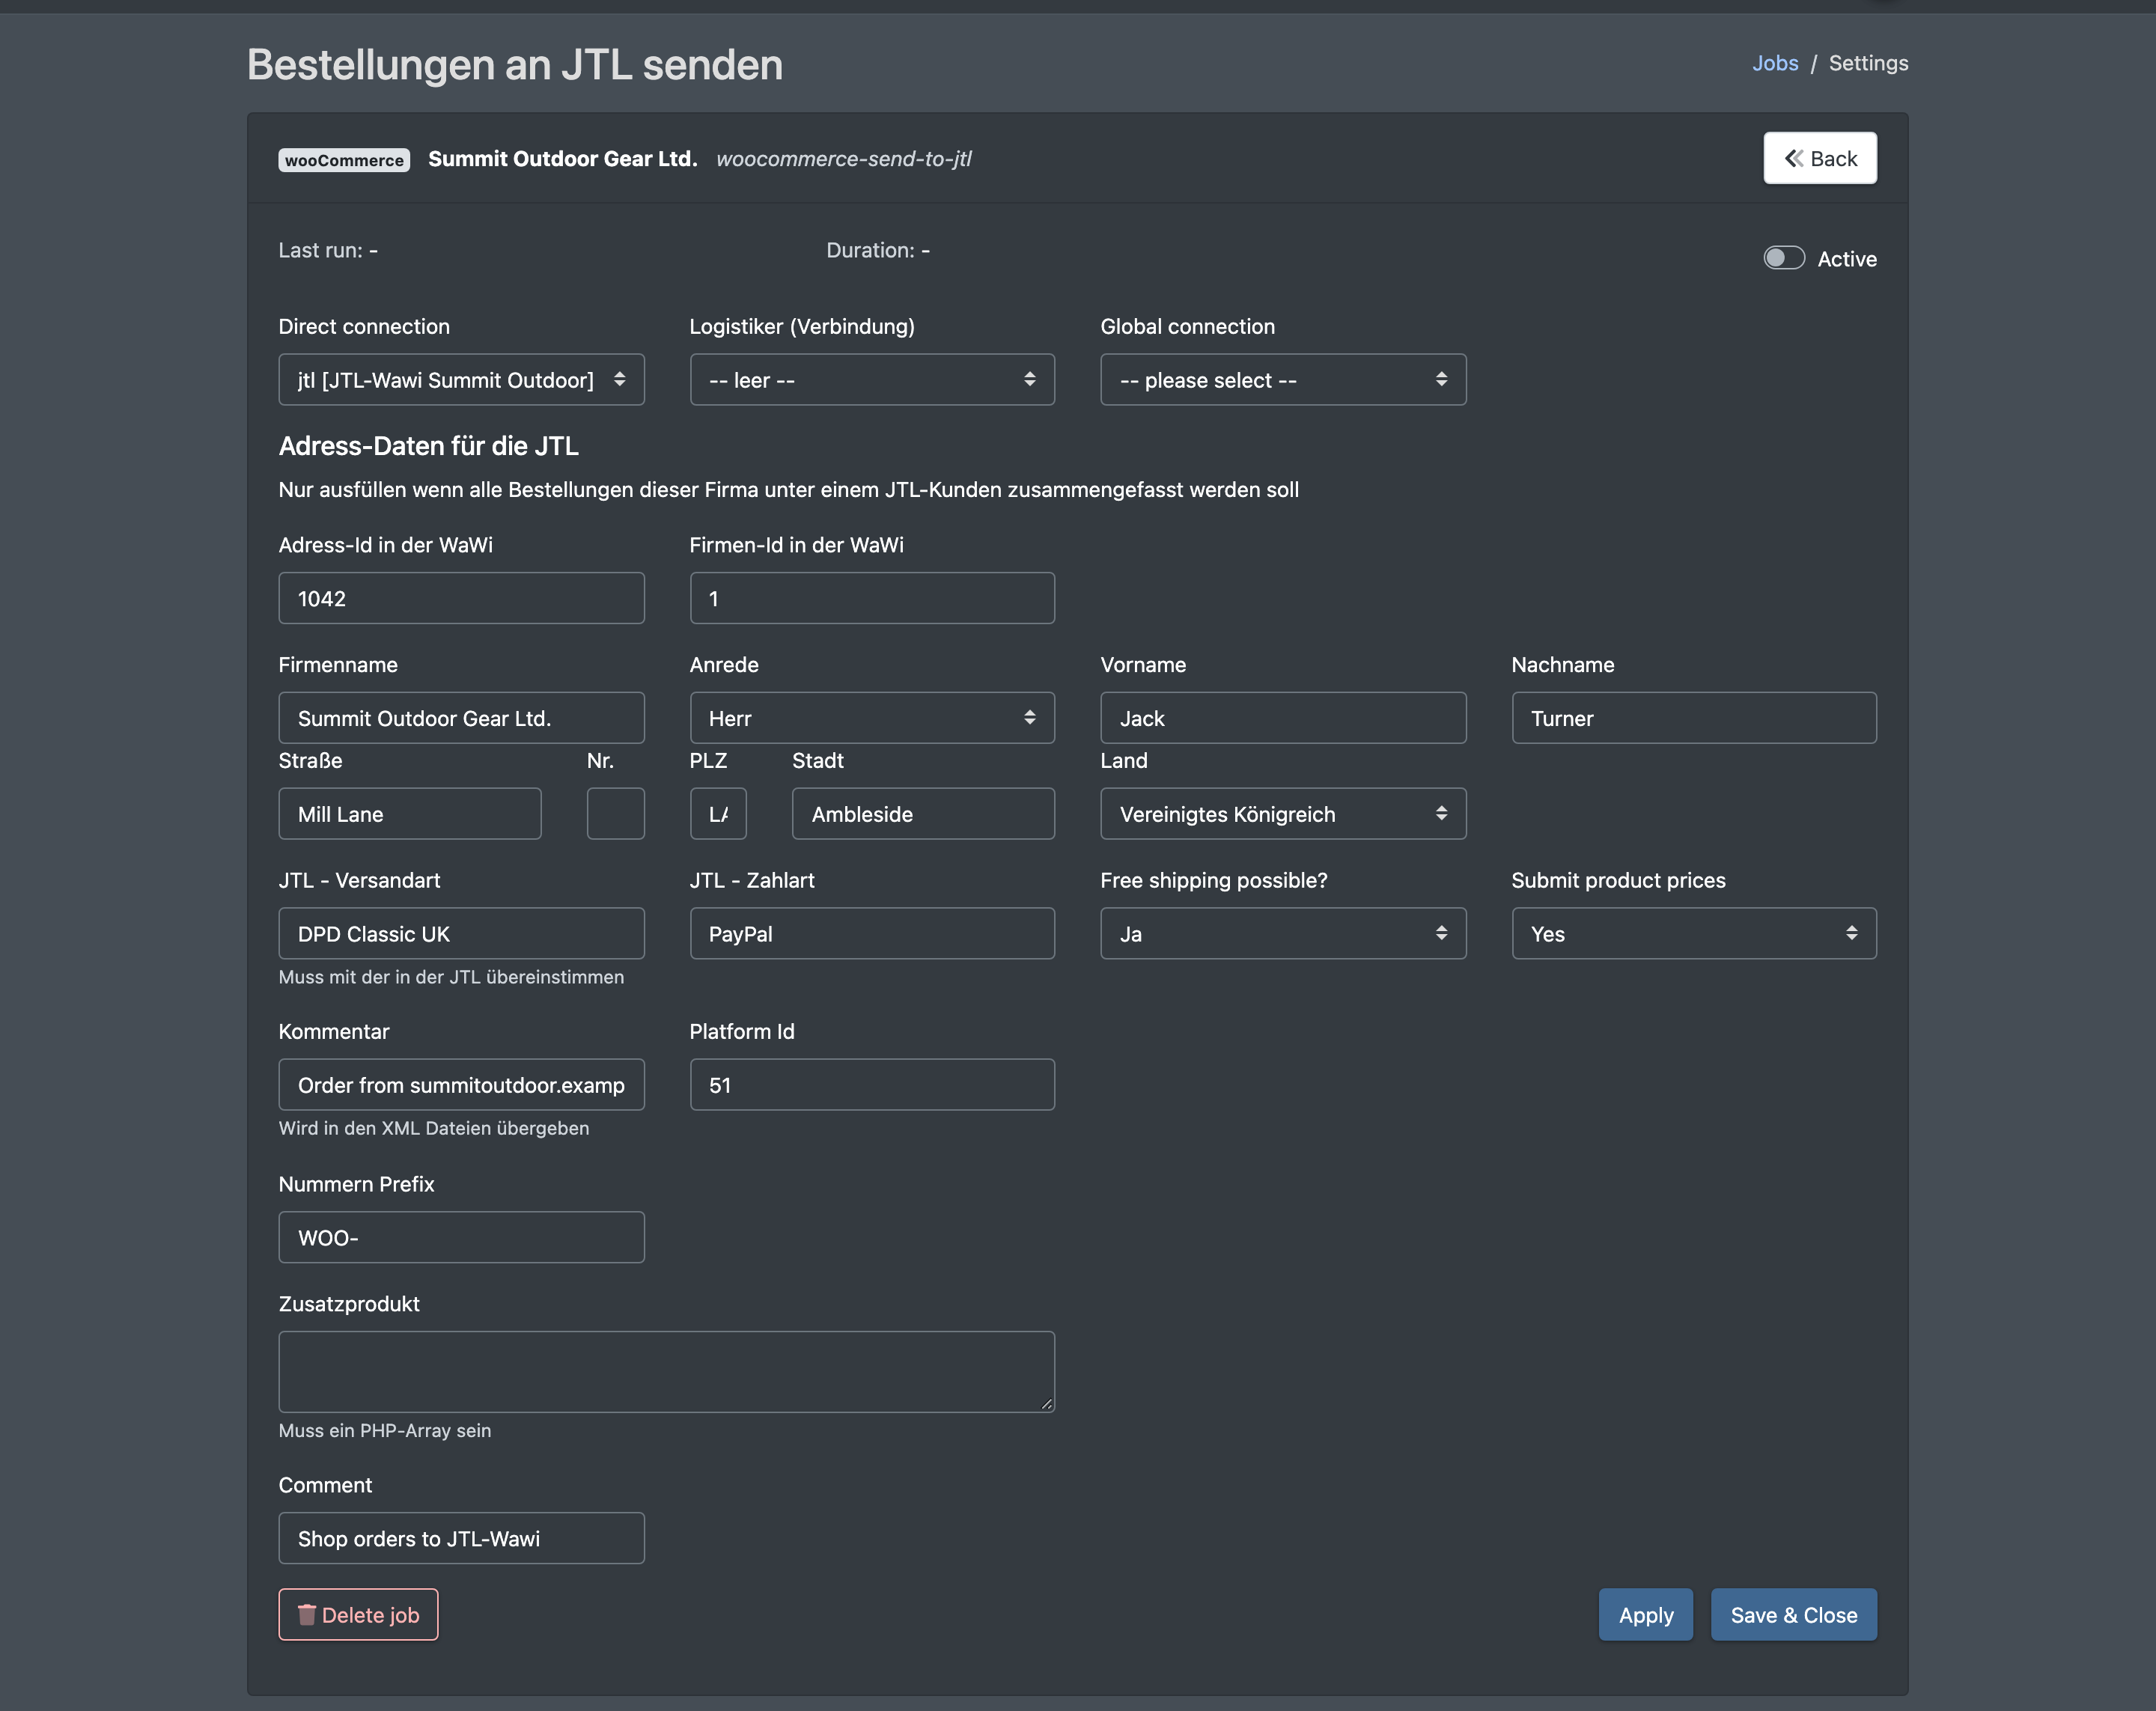Image resolution: width=2156 pixels, height=1711 pixels.
Task: Click the Zusatzprodukt textarea resize handle
Action: (1046, 1404)
